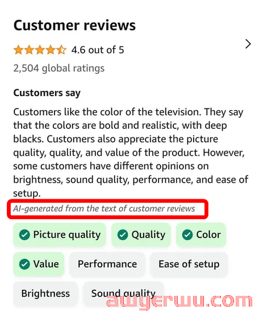This screenshot has height=318, width=263.
Task: Open the full reviews chevron arrow
Action: click(248, 44)
